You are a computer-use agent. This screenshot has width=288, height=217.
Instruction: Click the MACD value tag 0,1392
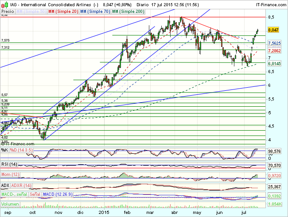coord(275,195)
